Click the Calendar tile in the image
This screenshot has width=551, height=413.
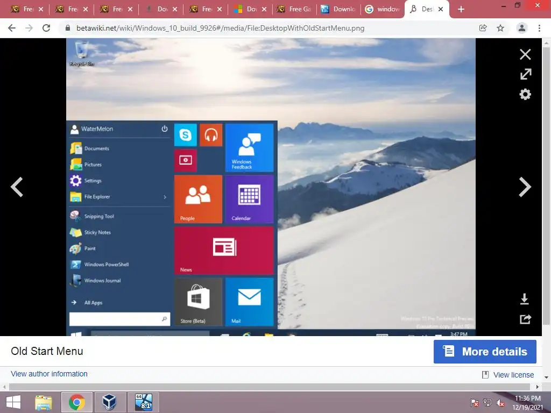(249, 199)
